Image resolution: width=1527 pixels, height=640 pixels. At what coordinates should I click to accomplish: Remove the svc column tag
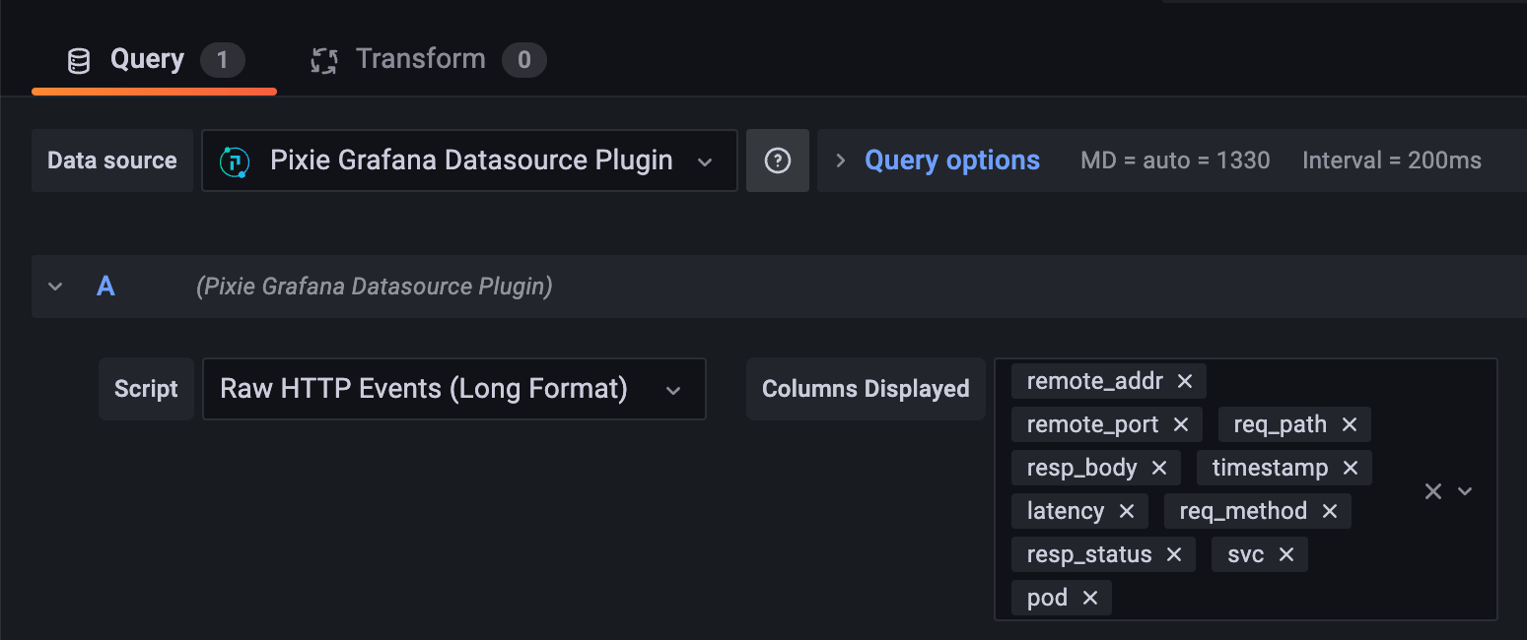[1286, 554]
